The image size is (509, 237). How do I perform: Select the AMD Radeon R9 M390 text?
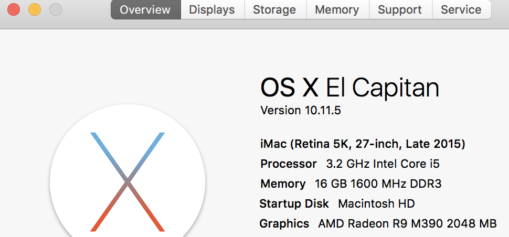[x=381, y=224]
